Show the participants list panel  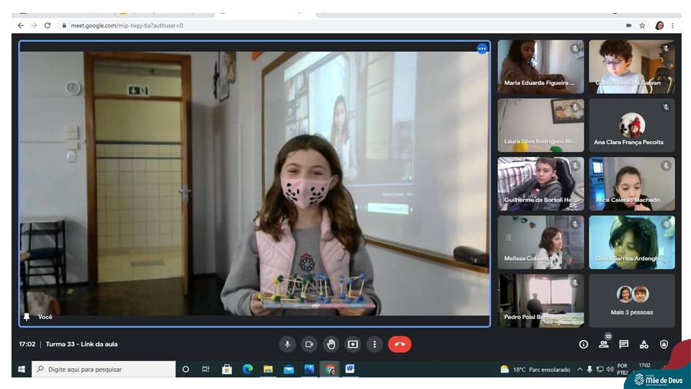(604, 344)
